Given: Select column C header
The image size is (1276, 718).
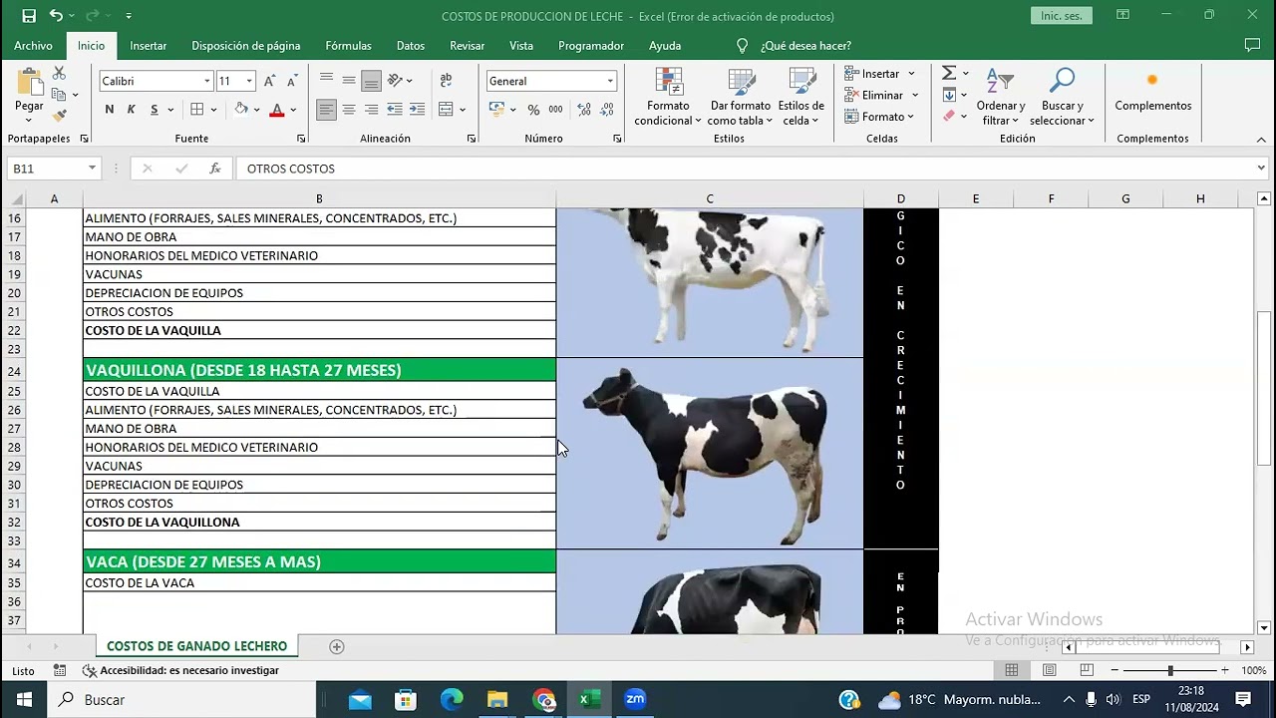Looking at the screenshot, I should point(710,199).
